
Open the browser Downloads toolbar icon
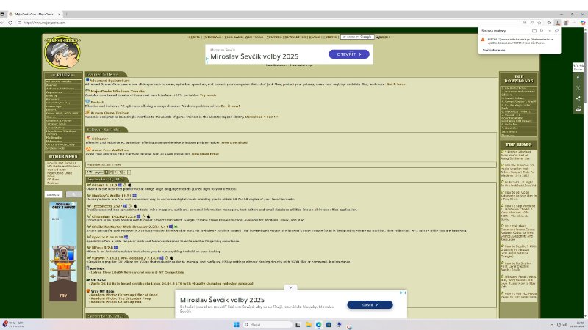[x=557, y=23]
